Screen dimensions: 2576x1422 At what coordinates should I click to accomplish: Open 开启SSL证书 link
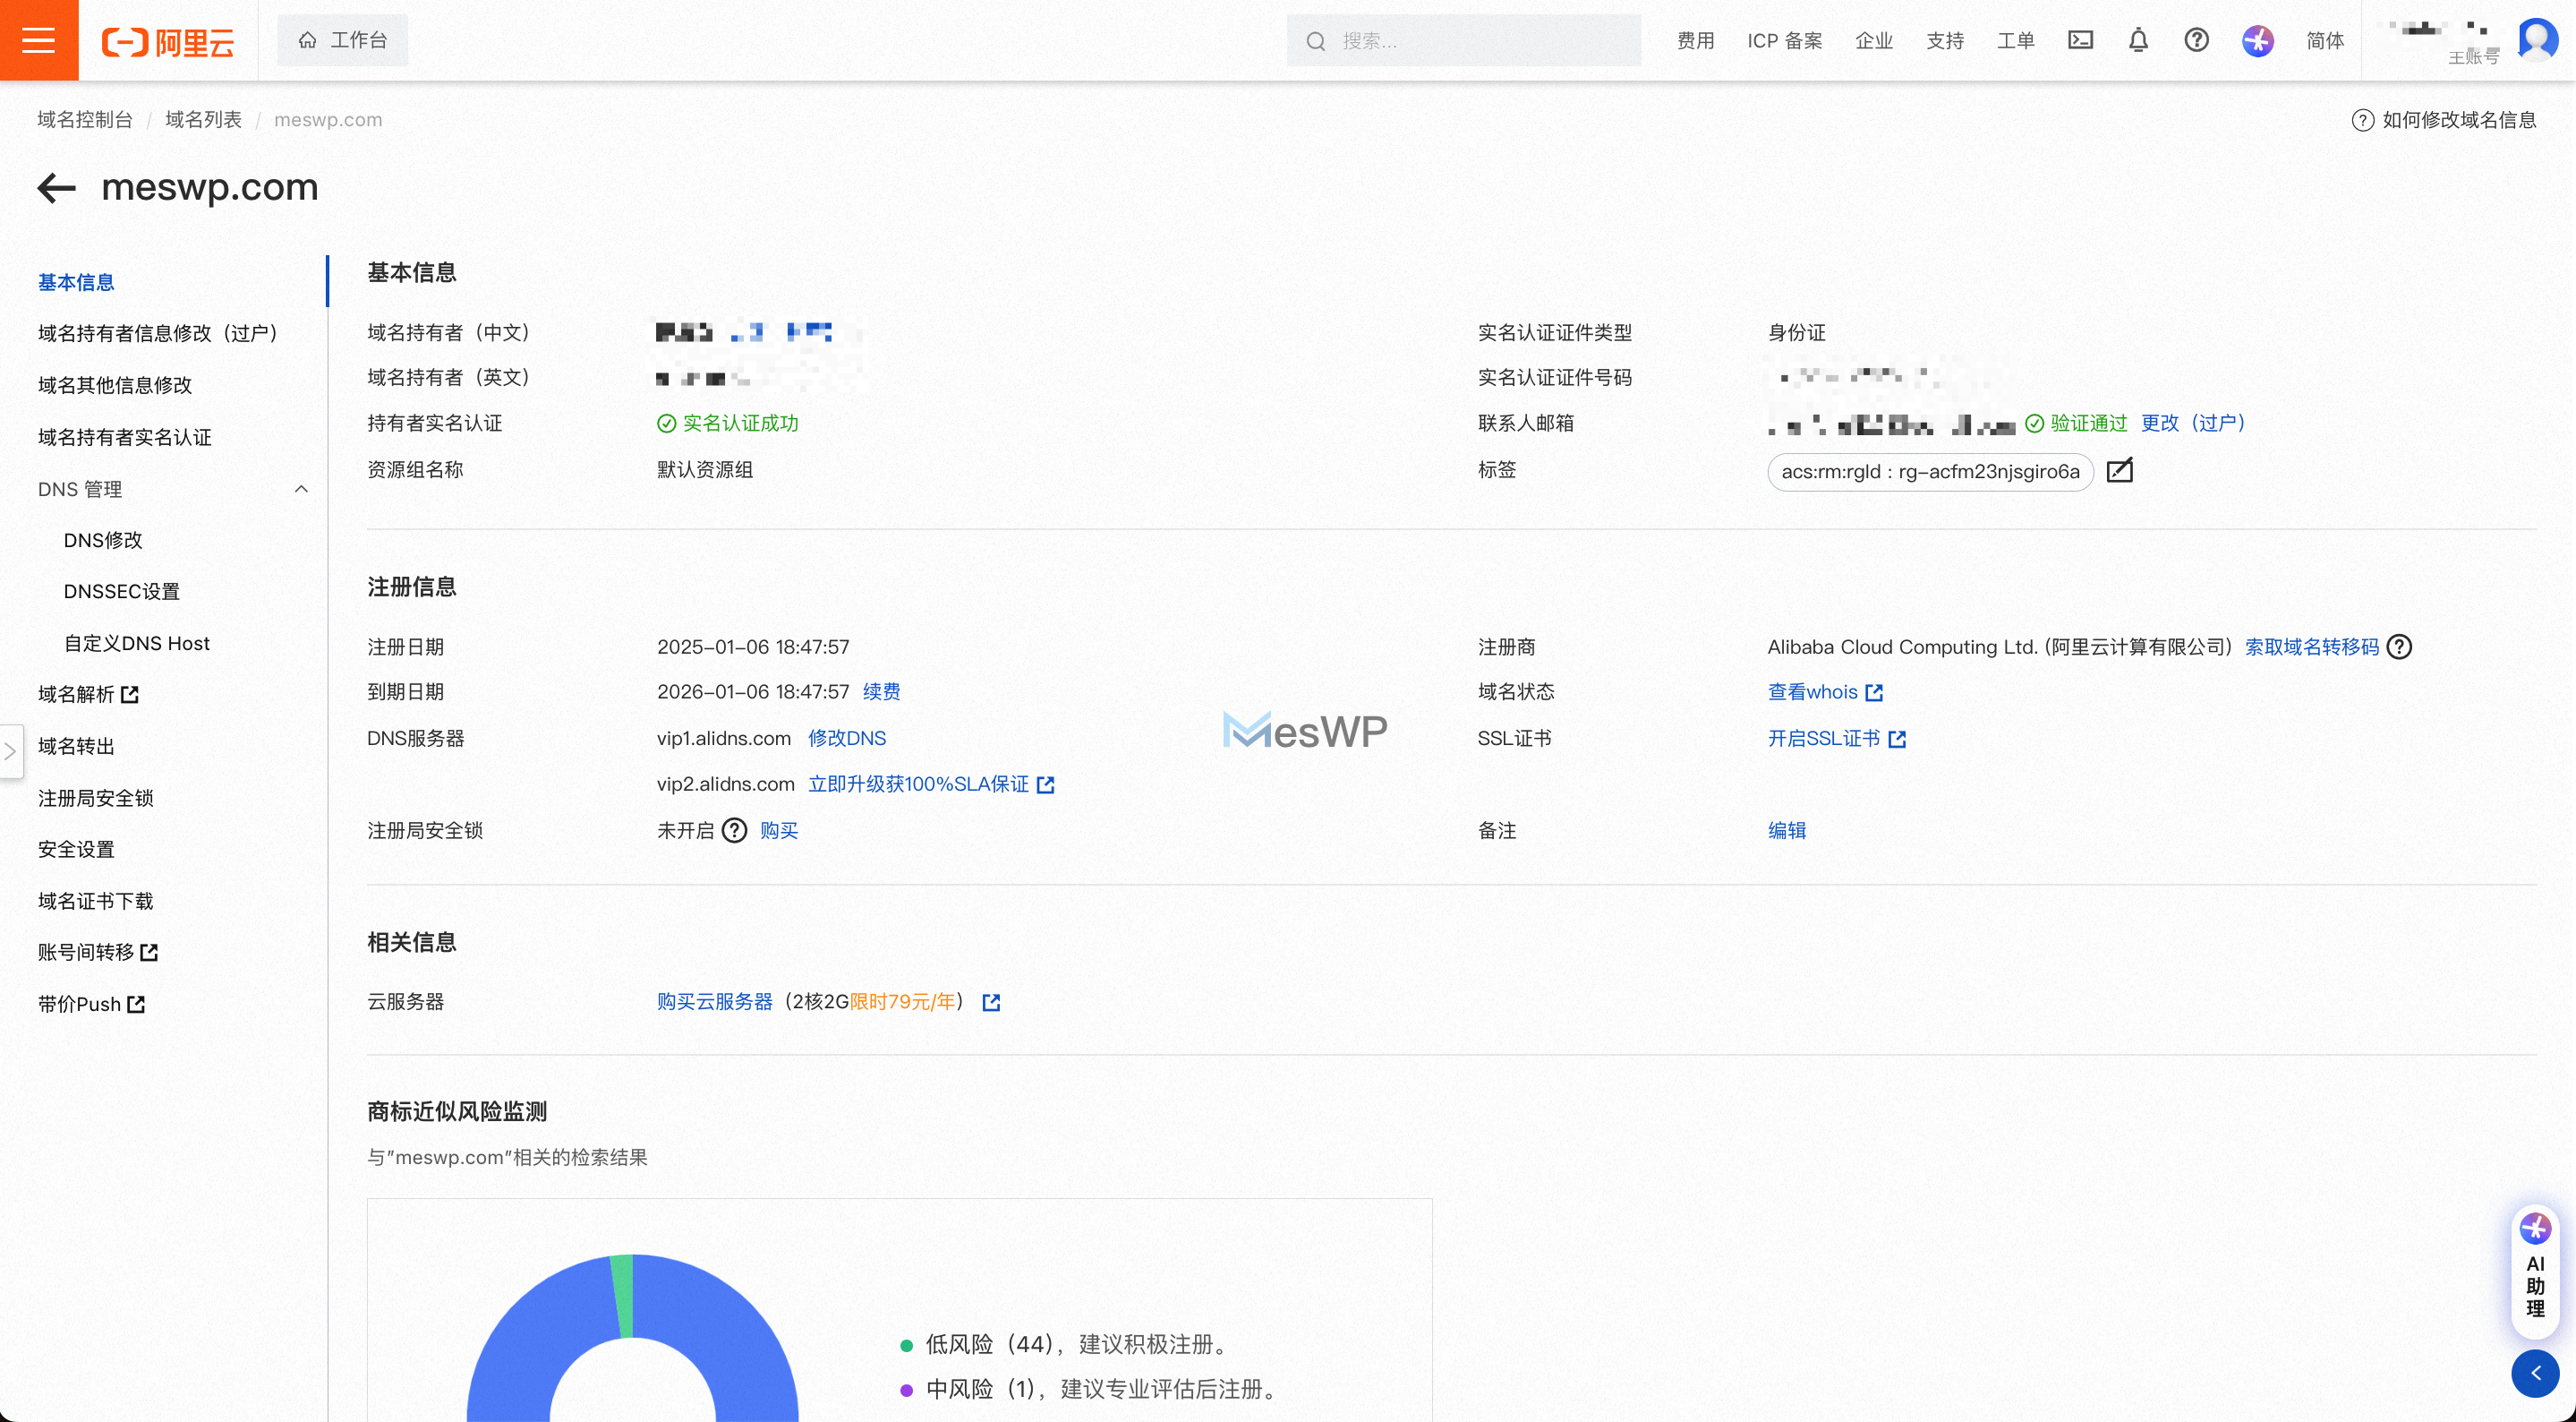click(x=1836, y=739)
